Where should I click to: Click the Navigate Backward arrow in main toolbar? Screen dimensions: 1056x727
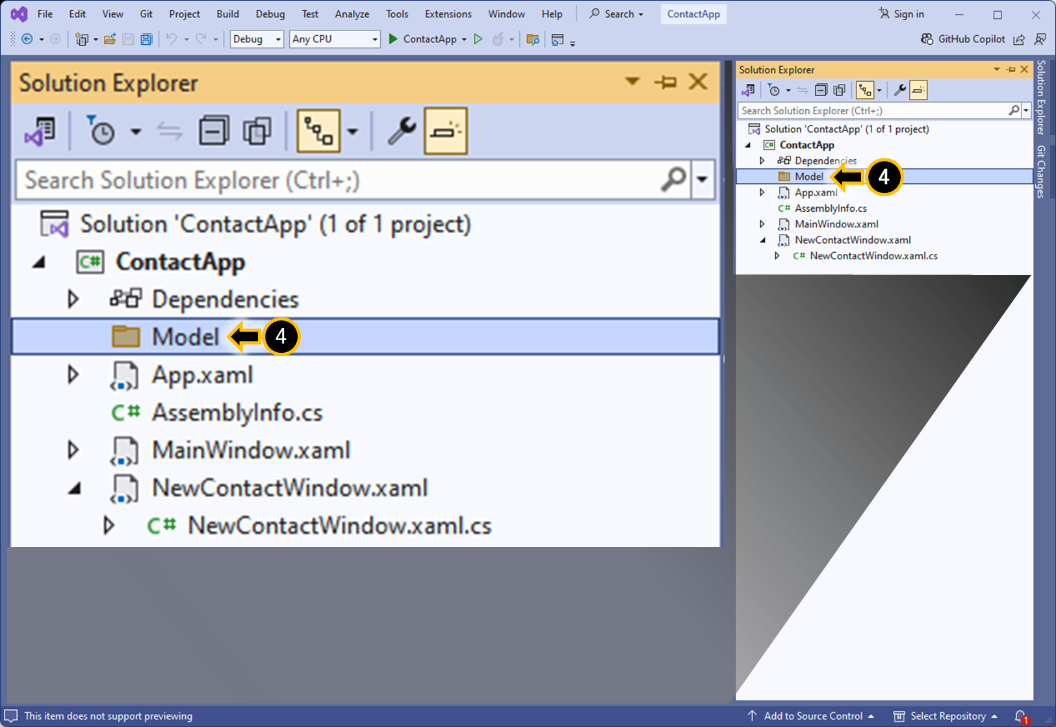click(27, 40)
